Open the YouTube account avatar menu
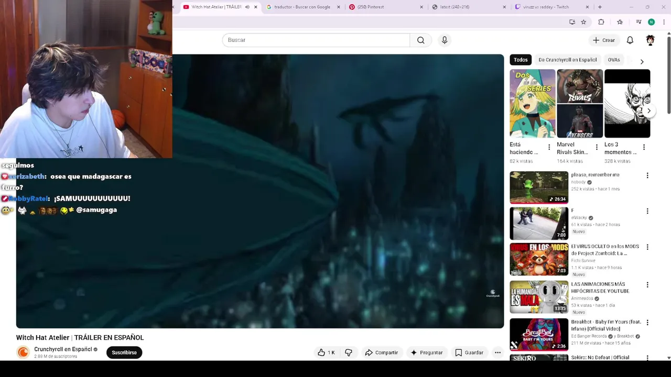Image resolution: width=671 pixels, height=377 pixels. pyautogui.click(x=650, y=40)
